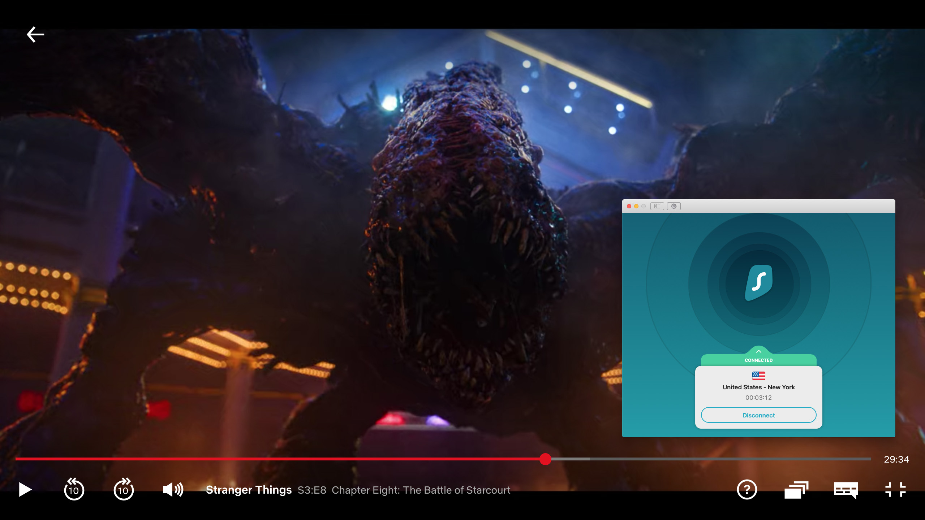
Task: Select United States - New York location text
Action: click(758, 387)
